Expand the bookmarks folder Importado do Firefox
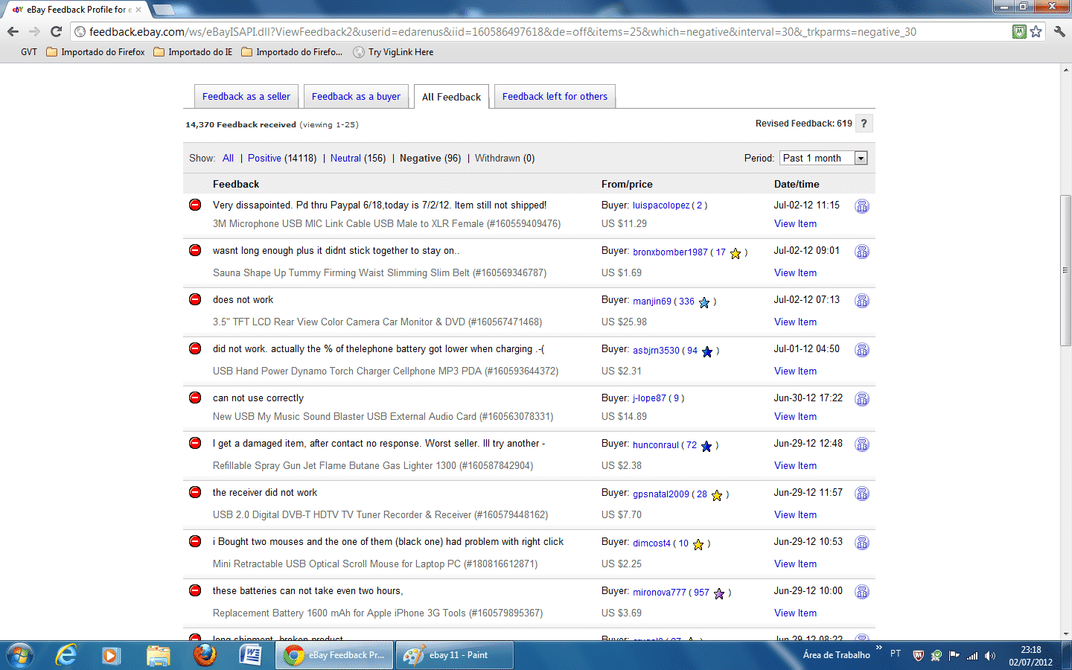This screenshot has width=1072, height=670. pos(95,52)
